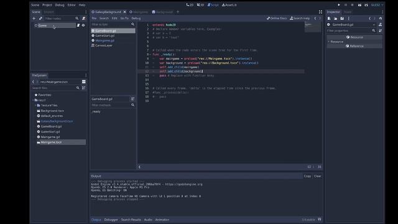398x224 pixels.
Task: Select CanvasLayer in the script list
Action: point(113,45)
